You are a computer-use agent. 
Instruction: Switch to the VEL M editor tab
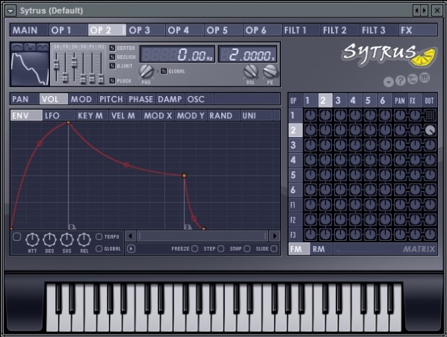[x=125, y=116]
